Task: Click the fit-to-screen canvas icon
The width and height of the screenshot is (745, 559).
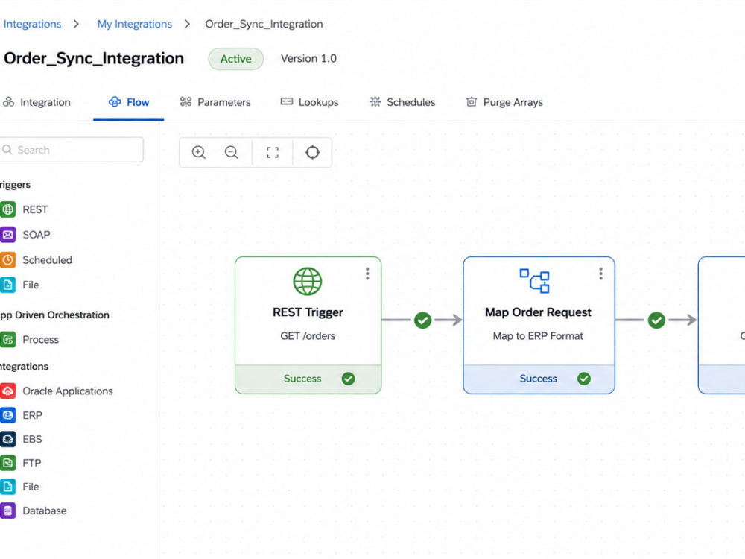Action: tap(273, 152)
